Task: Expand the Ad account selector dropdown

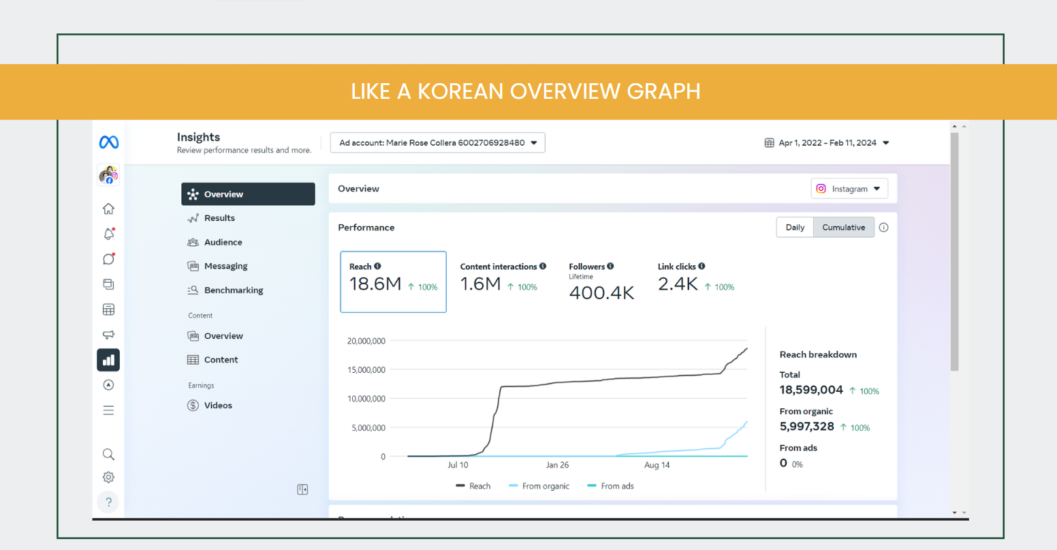Action: click(x=438, y=143)
